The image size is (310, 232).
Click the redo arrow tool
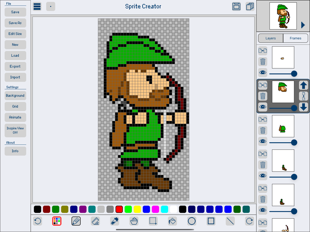(249, 221)
